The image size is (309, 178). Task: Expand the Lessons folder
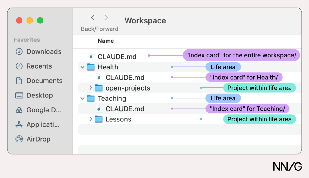pyautogui.click(x=91, y=119)
